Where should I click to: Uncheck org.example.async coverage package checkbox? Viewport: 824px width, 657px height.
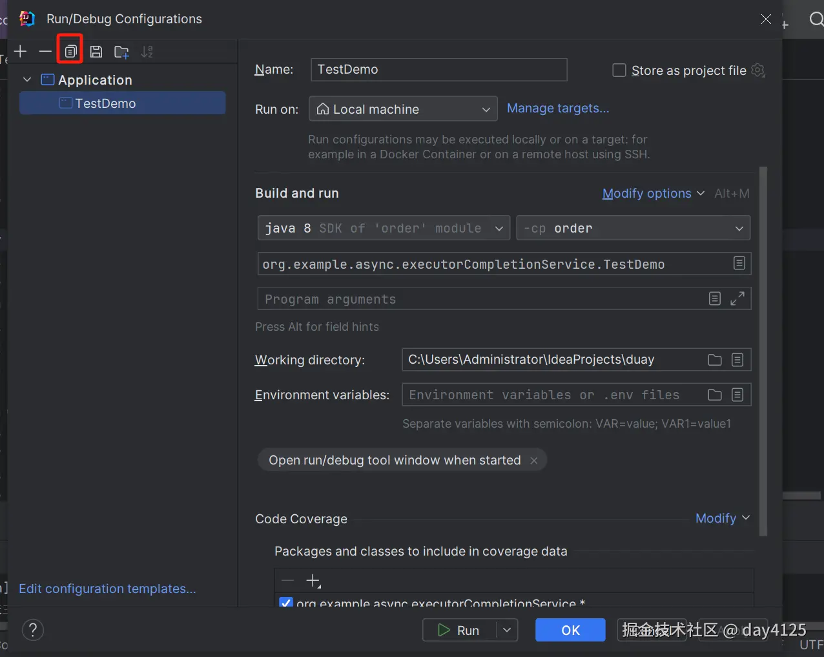285,602
